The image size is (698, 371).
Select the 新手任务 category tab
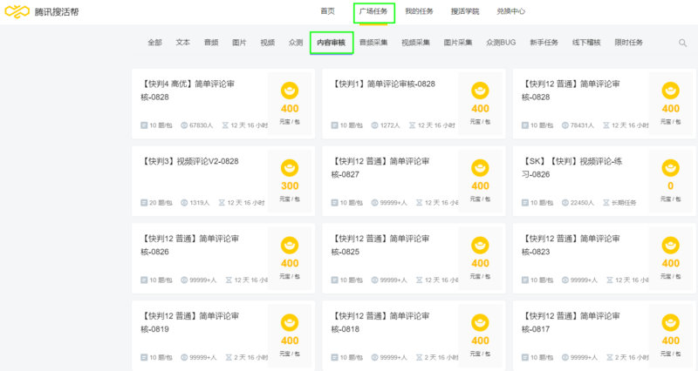544,43
